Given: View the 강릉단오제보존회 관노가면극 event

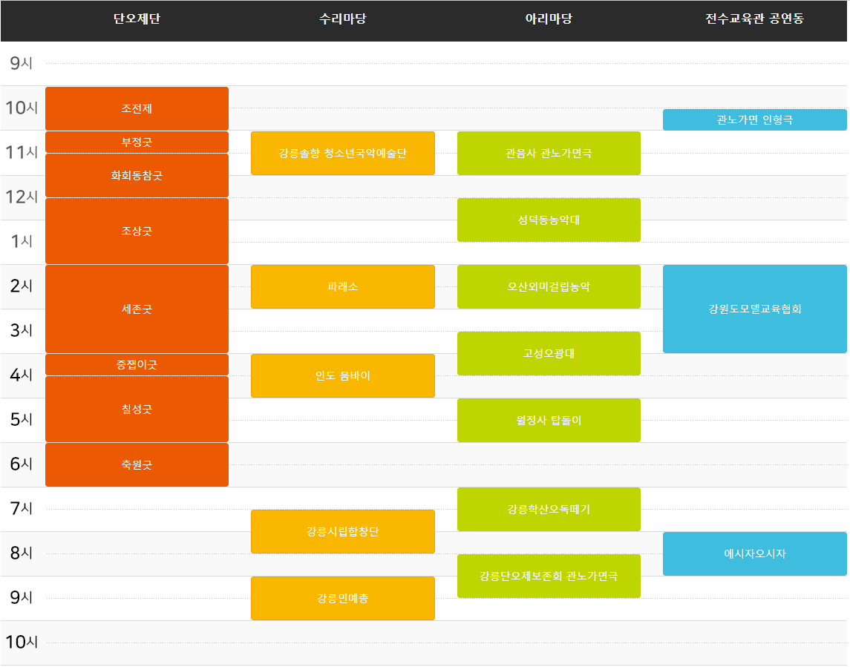Looking at the screenshot, I should coord(549,576).
